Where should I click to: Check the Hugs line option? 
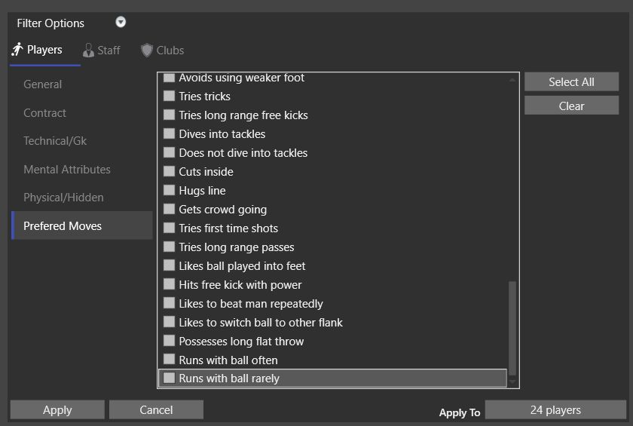click(169, 190)
